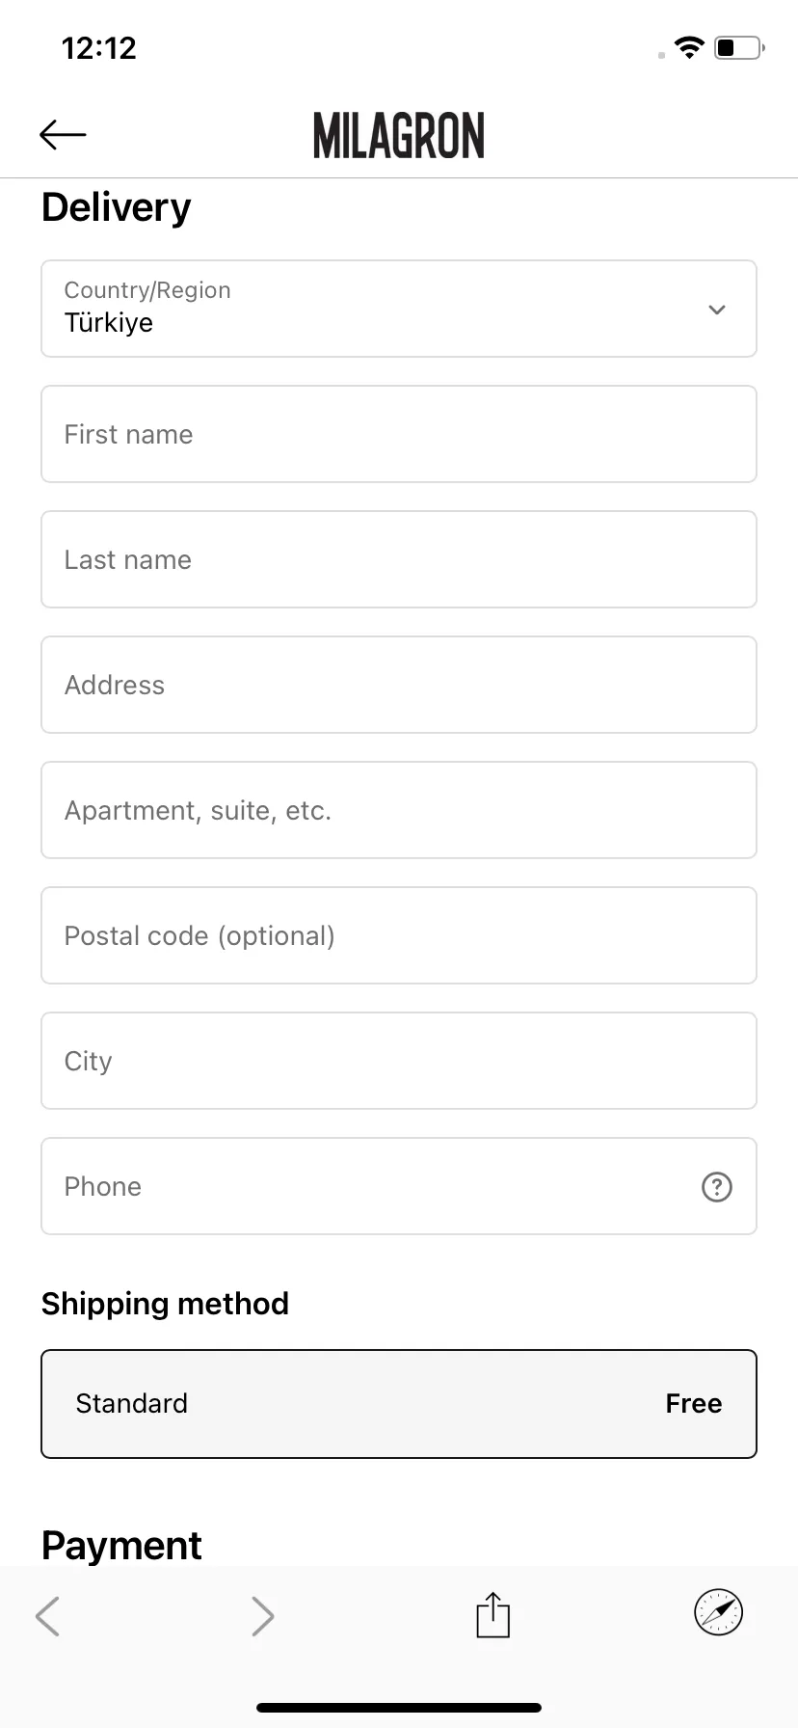This screenshot has width=798, height=1728.
Task: Tap the home indicator bar at bottom
Action: coord(399,1708)
